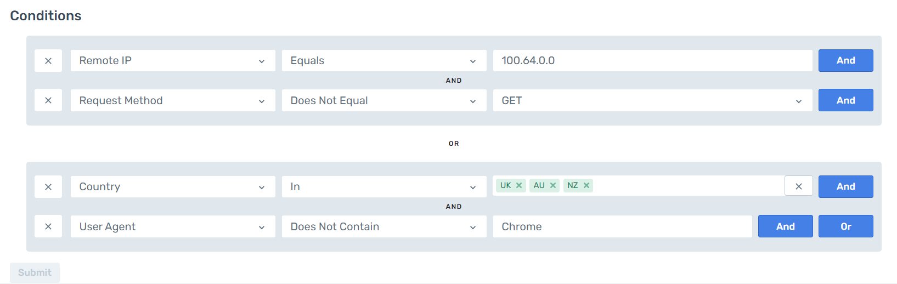The width and height of the screenshot is (897, 284).
Task: Open the User Agent field dropdown
Action: point(173,226)
